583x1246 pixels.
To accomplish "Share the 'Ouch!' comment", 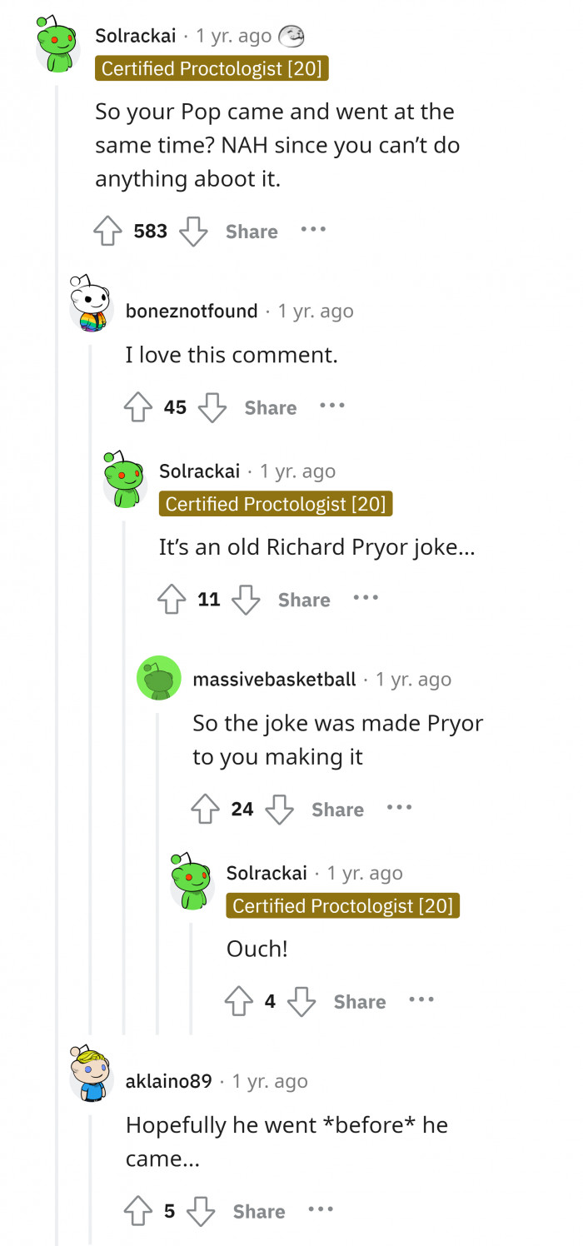I will [x=359, y=1002].
